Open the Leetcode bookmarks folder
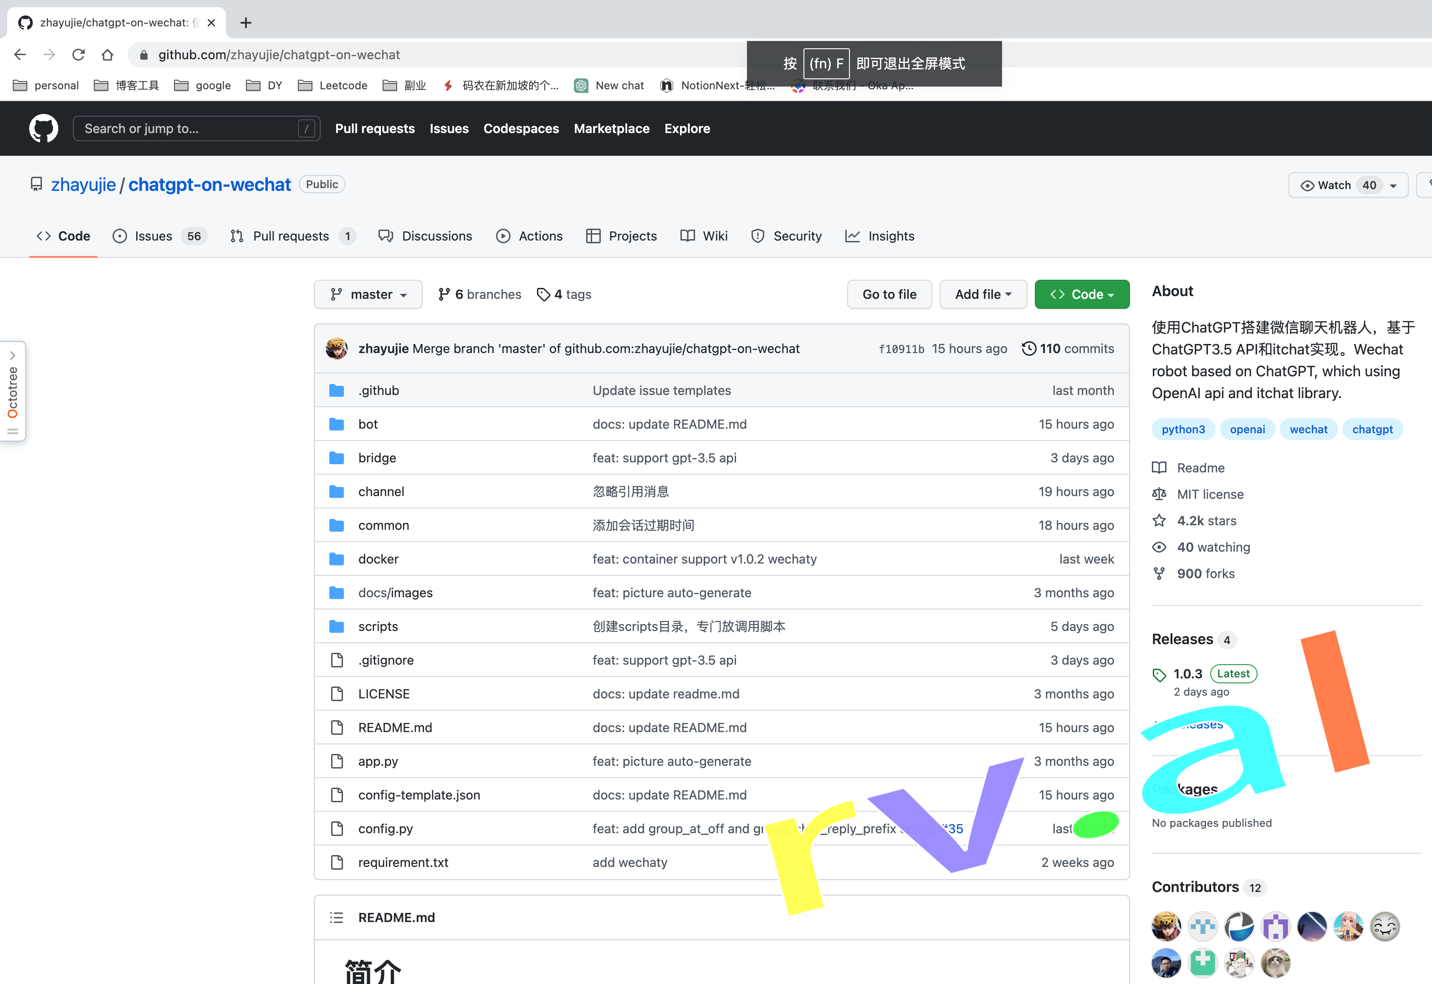 [x=332, y=85]
